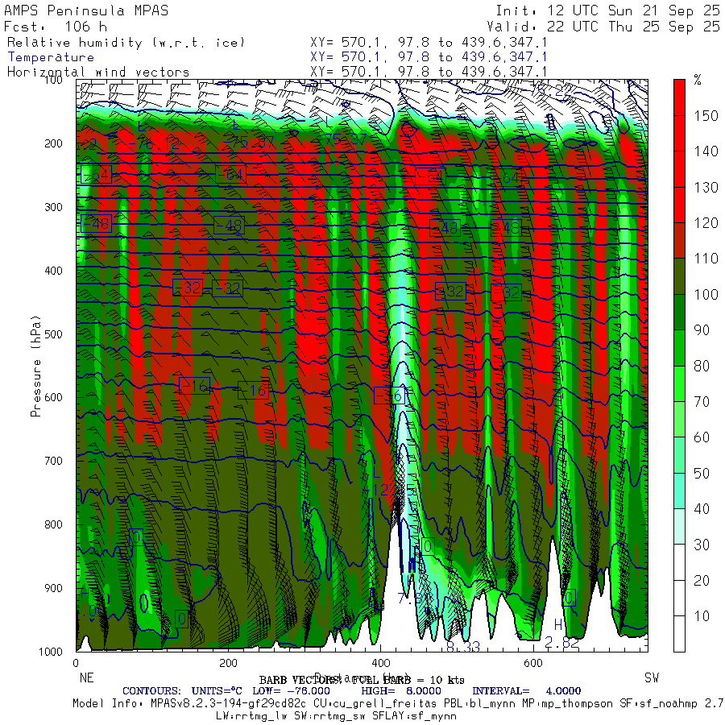The width and height of the screenshot is (725, 725).
Task: Click the '%' unit label above the colorbar
Action: tap(698, 81)
